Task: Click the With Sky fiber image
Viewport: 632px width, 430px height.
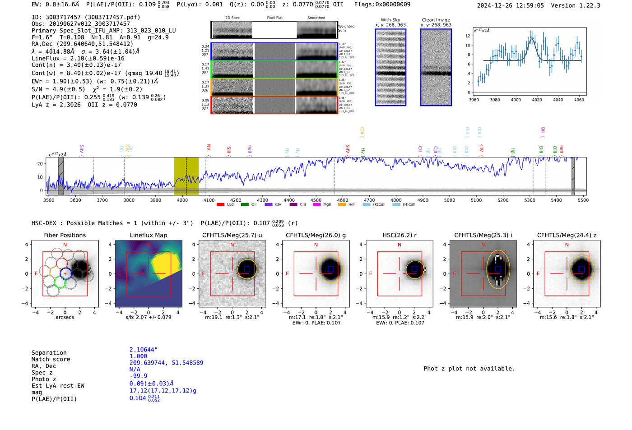Action: click(390, 67)
